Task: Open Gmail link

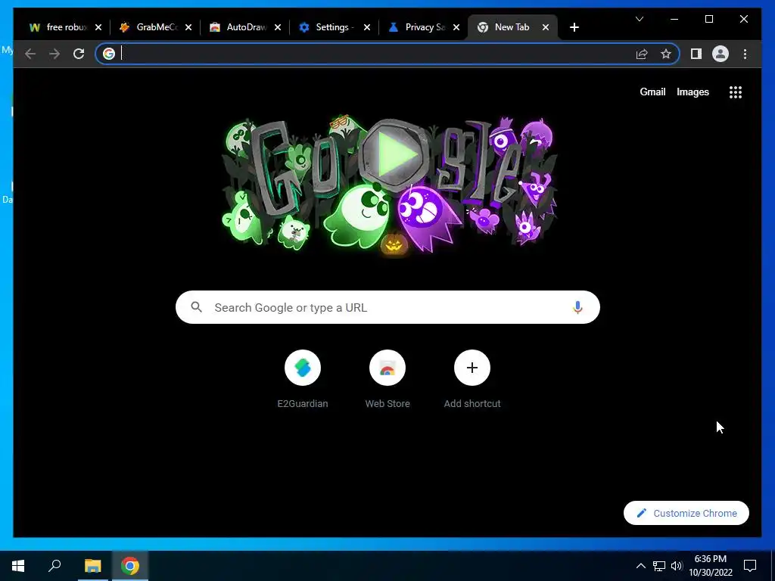Action: [x=652, y=92]
